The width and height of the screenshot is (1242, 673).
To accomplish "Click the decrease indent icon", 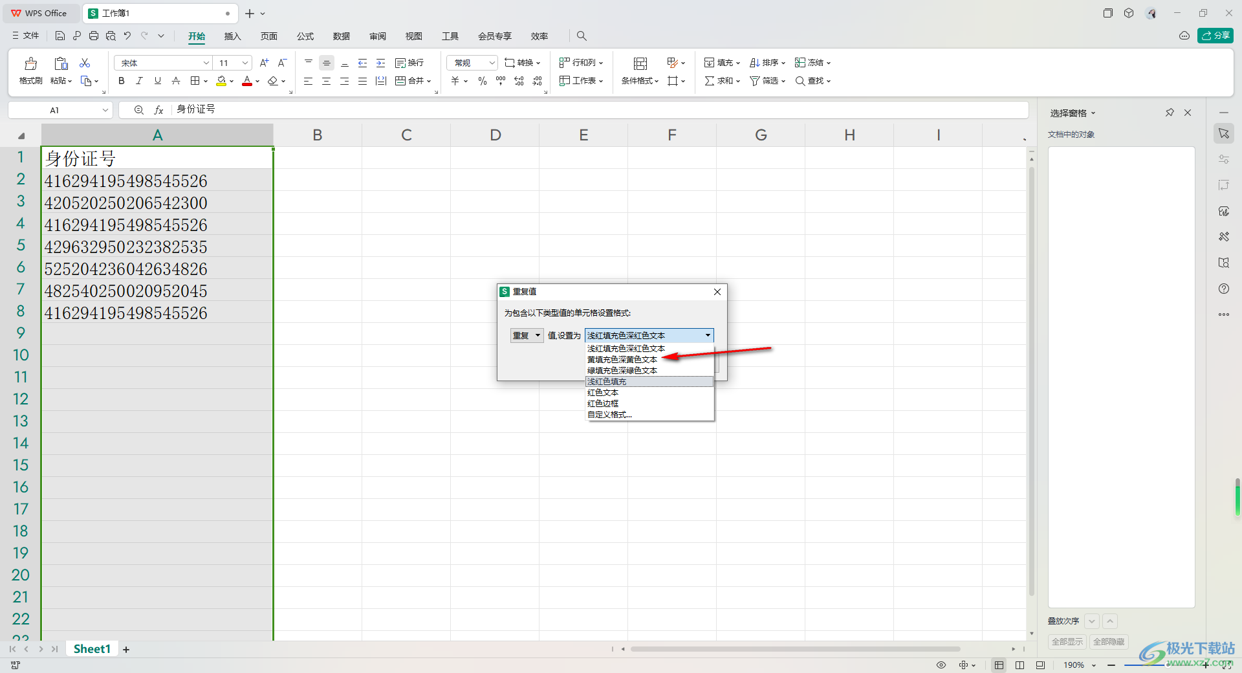I will click(363, 63).
